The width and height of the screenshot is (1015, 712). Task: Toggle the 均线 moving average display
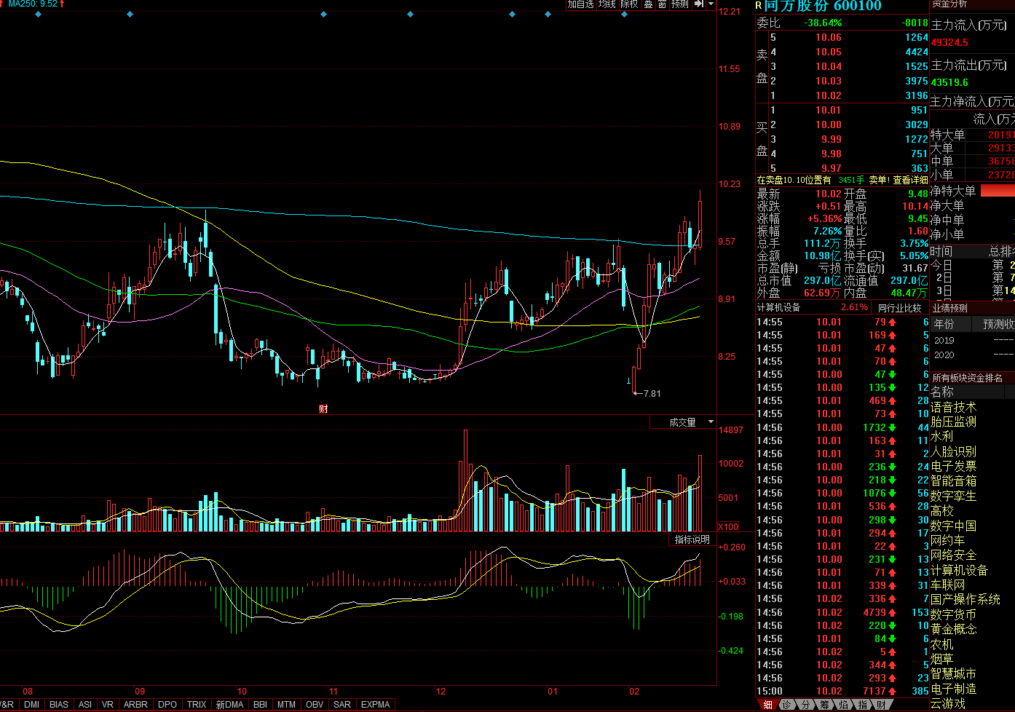[x=607, y=4]
